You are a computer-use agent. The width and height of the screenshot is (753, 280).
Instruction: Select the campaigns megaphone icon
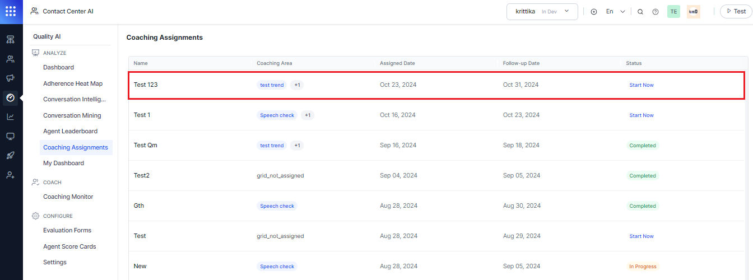[x=10, y=78]
